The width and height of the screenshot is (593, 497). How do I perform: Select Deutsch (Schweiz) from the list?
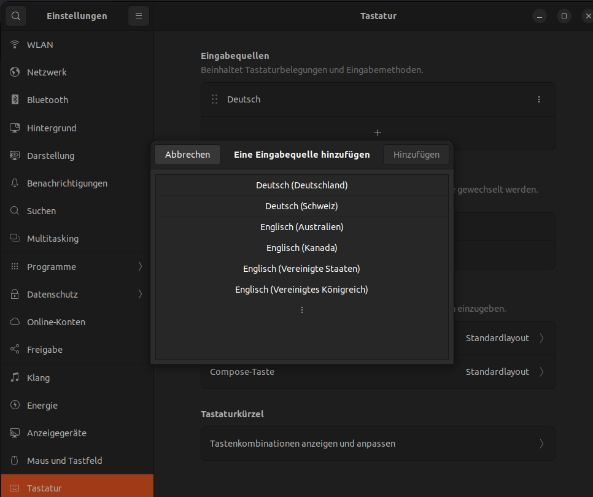[x=301, y=206]
